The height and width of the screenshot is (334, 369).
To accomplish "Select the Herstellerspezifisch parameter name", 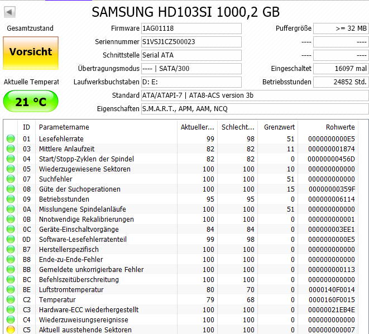I will coord(69,250).
